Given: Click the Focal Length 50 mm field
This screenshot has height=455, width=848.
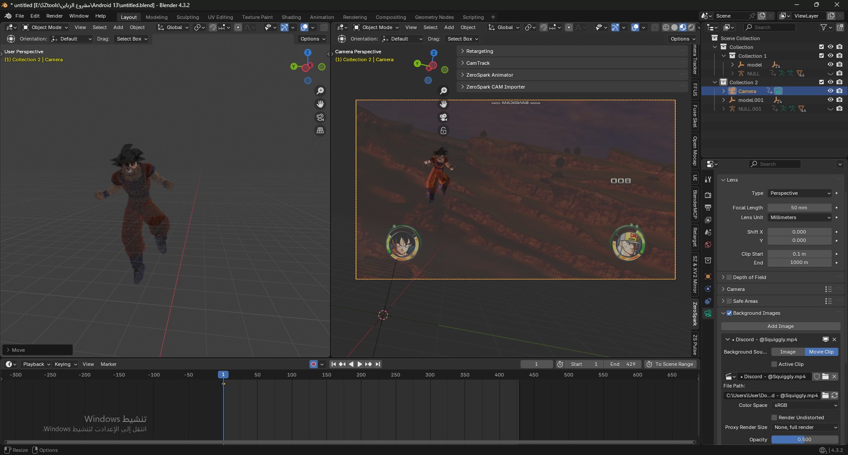Looking at the screenshot, I should coord(799,208).
